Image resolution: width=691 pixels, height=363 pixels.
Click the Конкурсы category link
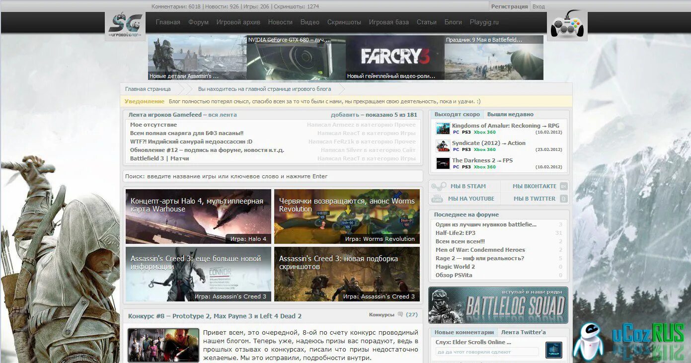point(381,314)
